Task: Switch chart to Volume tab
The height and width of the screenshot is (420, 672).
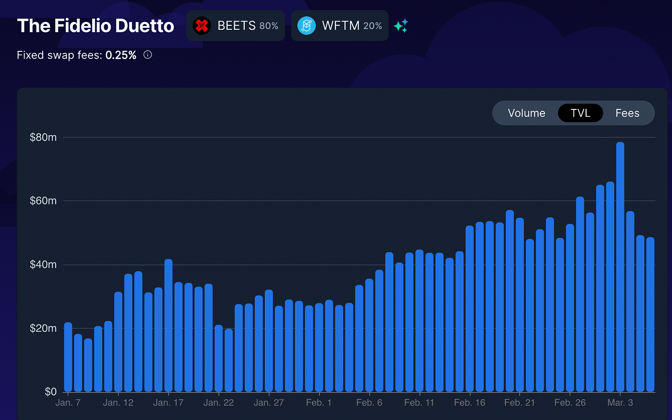Action: point(527,113)
